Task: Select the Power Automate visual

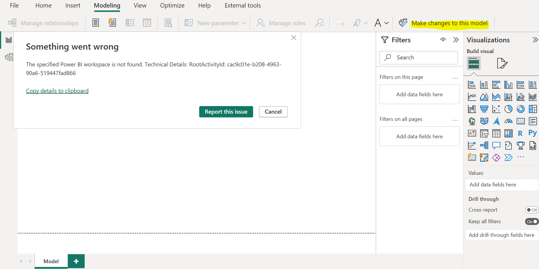Action: (x=509, y=158)
